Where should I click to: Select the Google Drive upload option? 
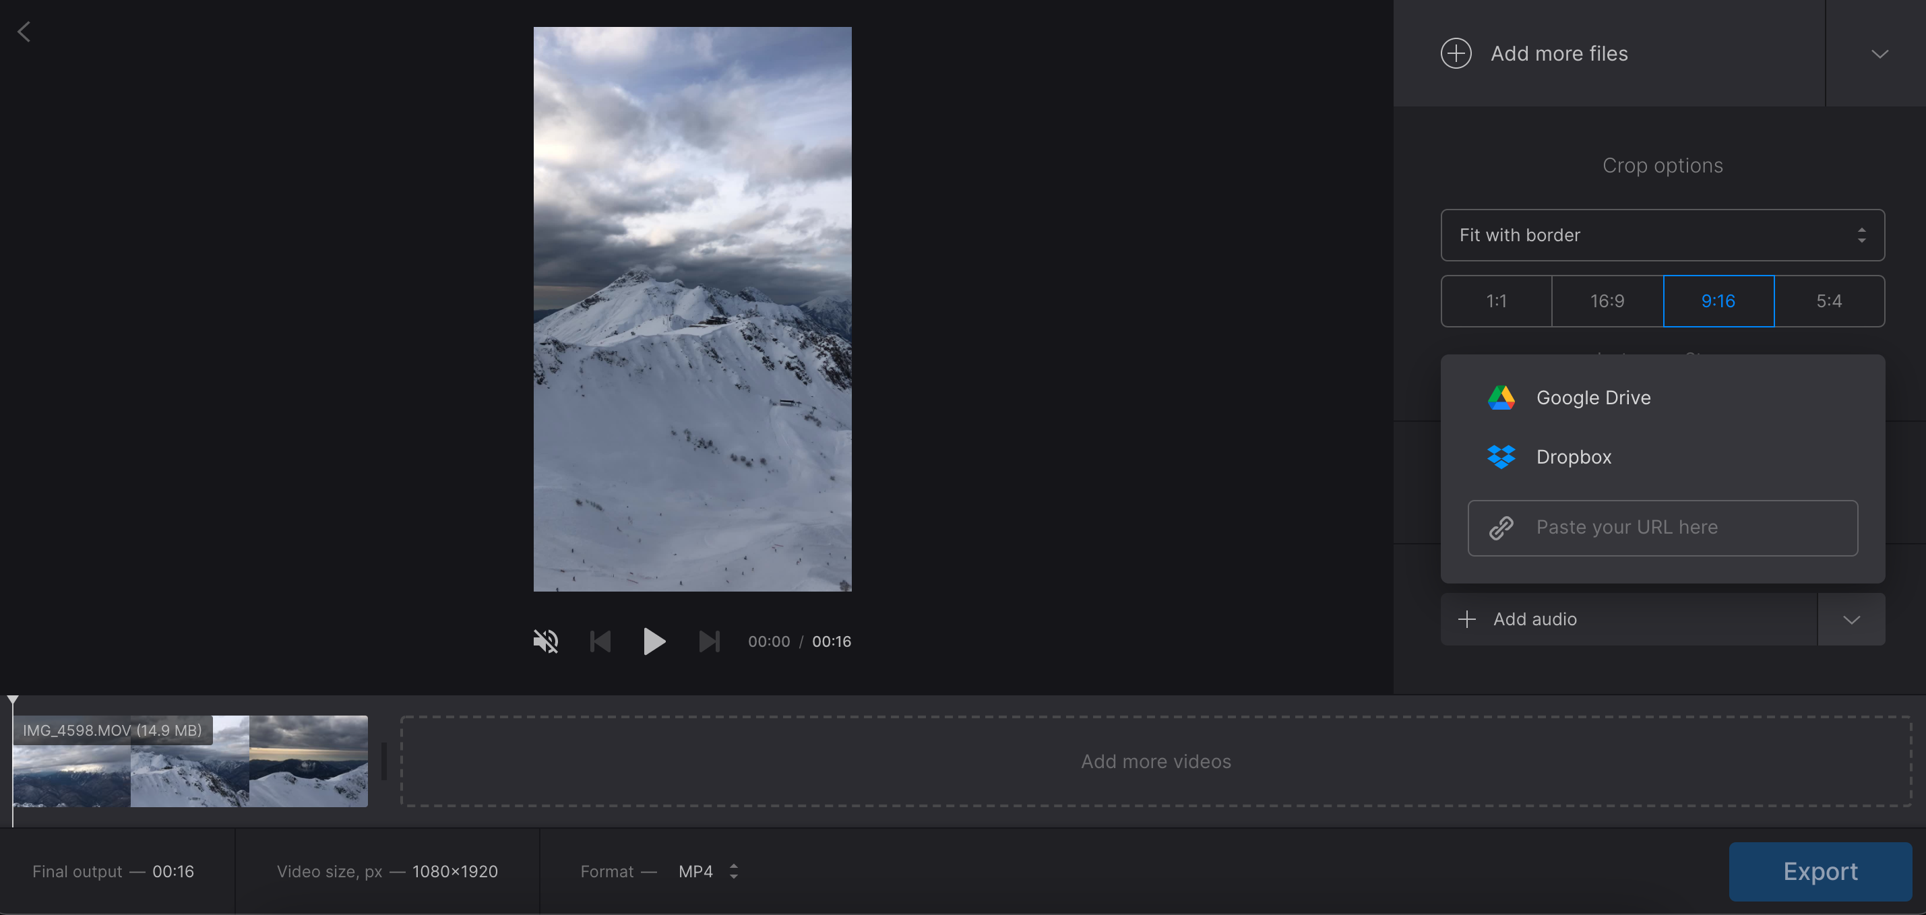[1592, 397]
